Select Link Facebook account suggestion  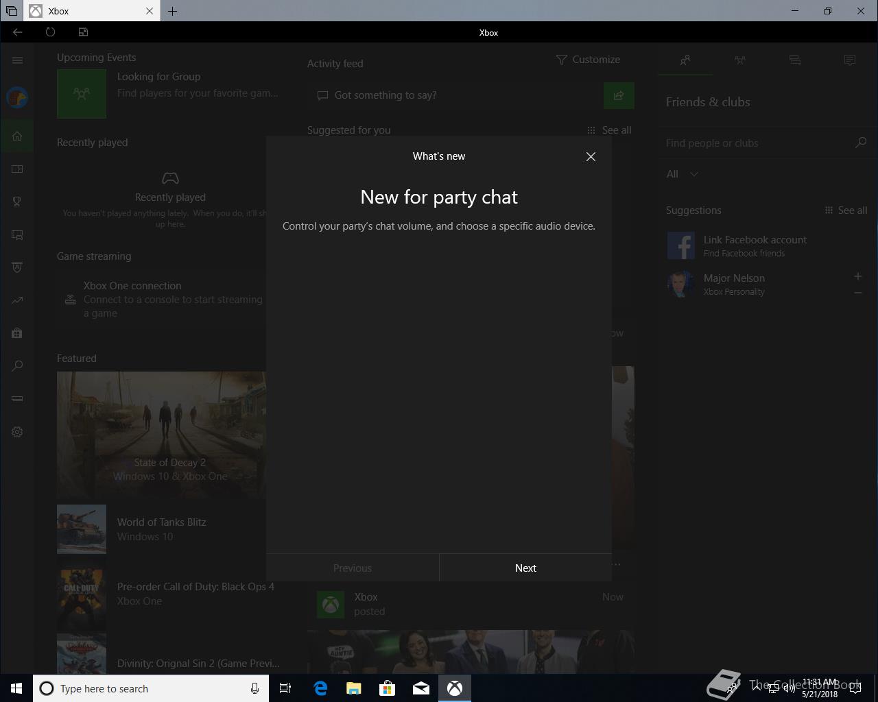[x=766, y=245]
